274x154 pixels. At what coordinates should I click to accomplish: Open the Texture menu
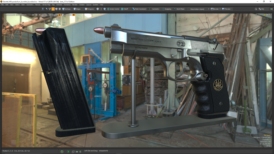(38, 5)
